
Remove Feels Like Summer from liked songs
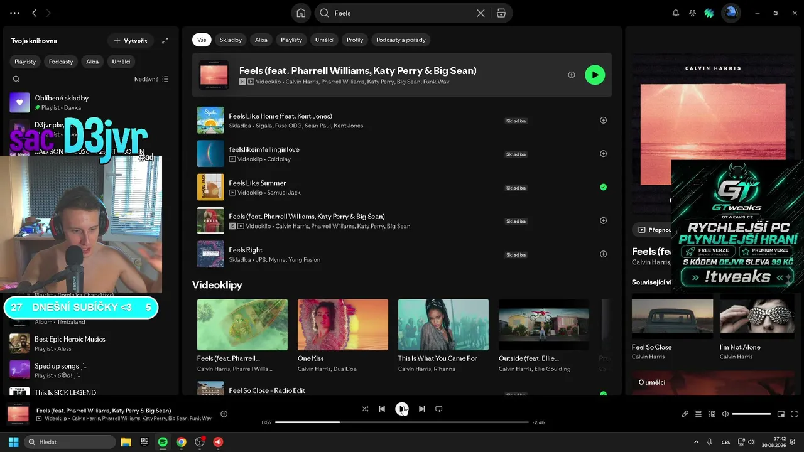pos(603,187)
